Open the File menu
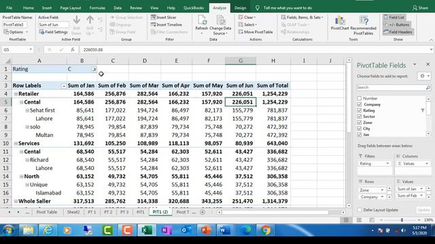Image resolution: width=435 pixels, height=244 pixels. point(9,8)
